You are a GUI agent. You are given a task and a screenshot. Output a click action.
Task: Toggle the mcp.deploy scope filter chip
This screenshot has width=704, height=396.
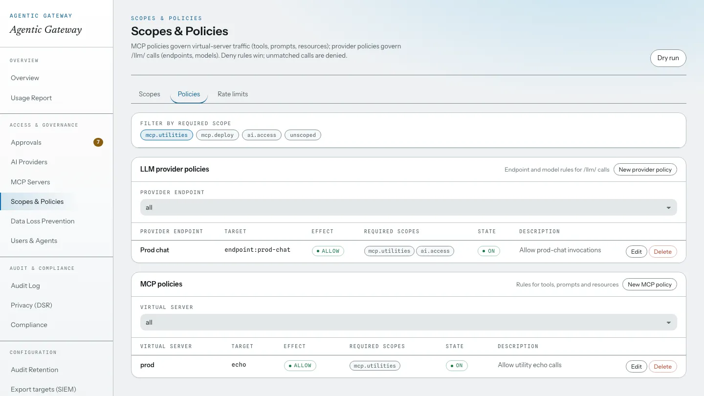coord(218,135)
